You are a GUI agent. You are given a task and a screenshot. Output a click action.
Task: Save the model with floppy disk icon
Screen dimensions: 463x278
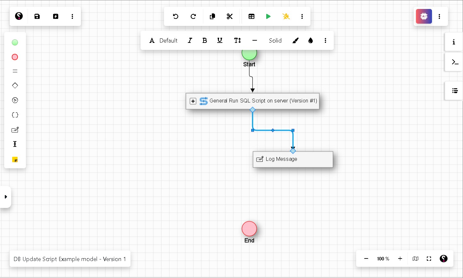[37, 16]
